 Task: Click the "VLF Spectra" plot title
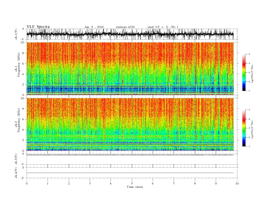[38, 27]
